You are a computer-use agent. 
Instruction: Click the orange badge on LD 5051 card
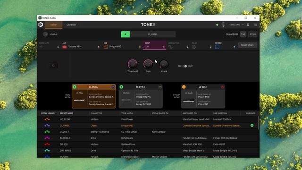click(184, 87)
